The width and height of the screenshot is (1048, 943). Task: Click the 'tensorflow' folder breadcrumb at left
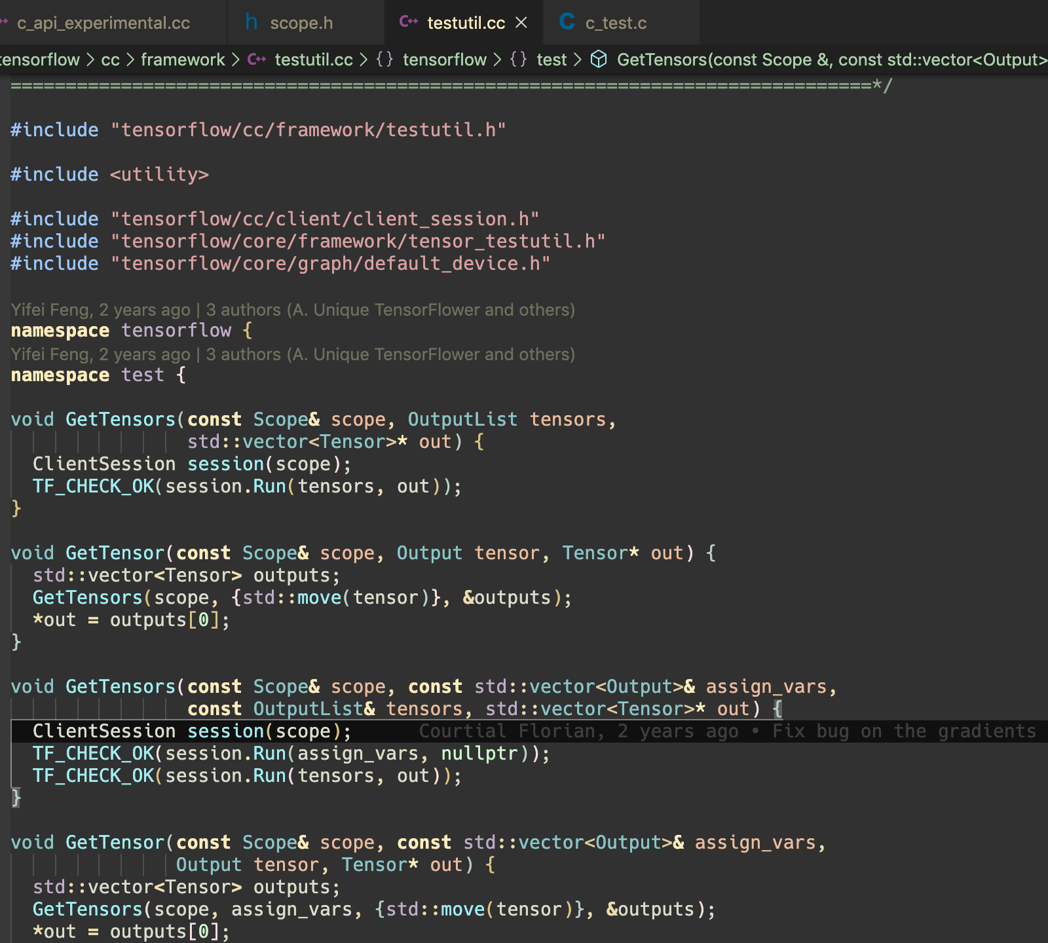(39, 60)
